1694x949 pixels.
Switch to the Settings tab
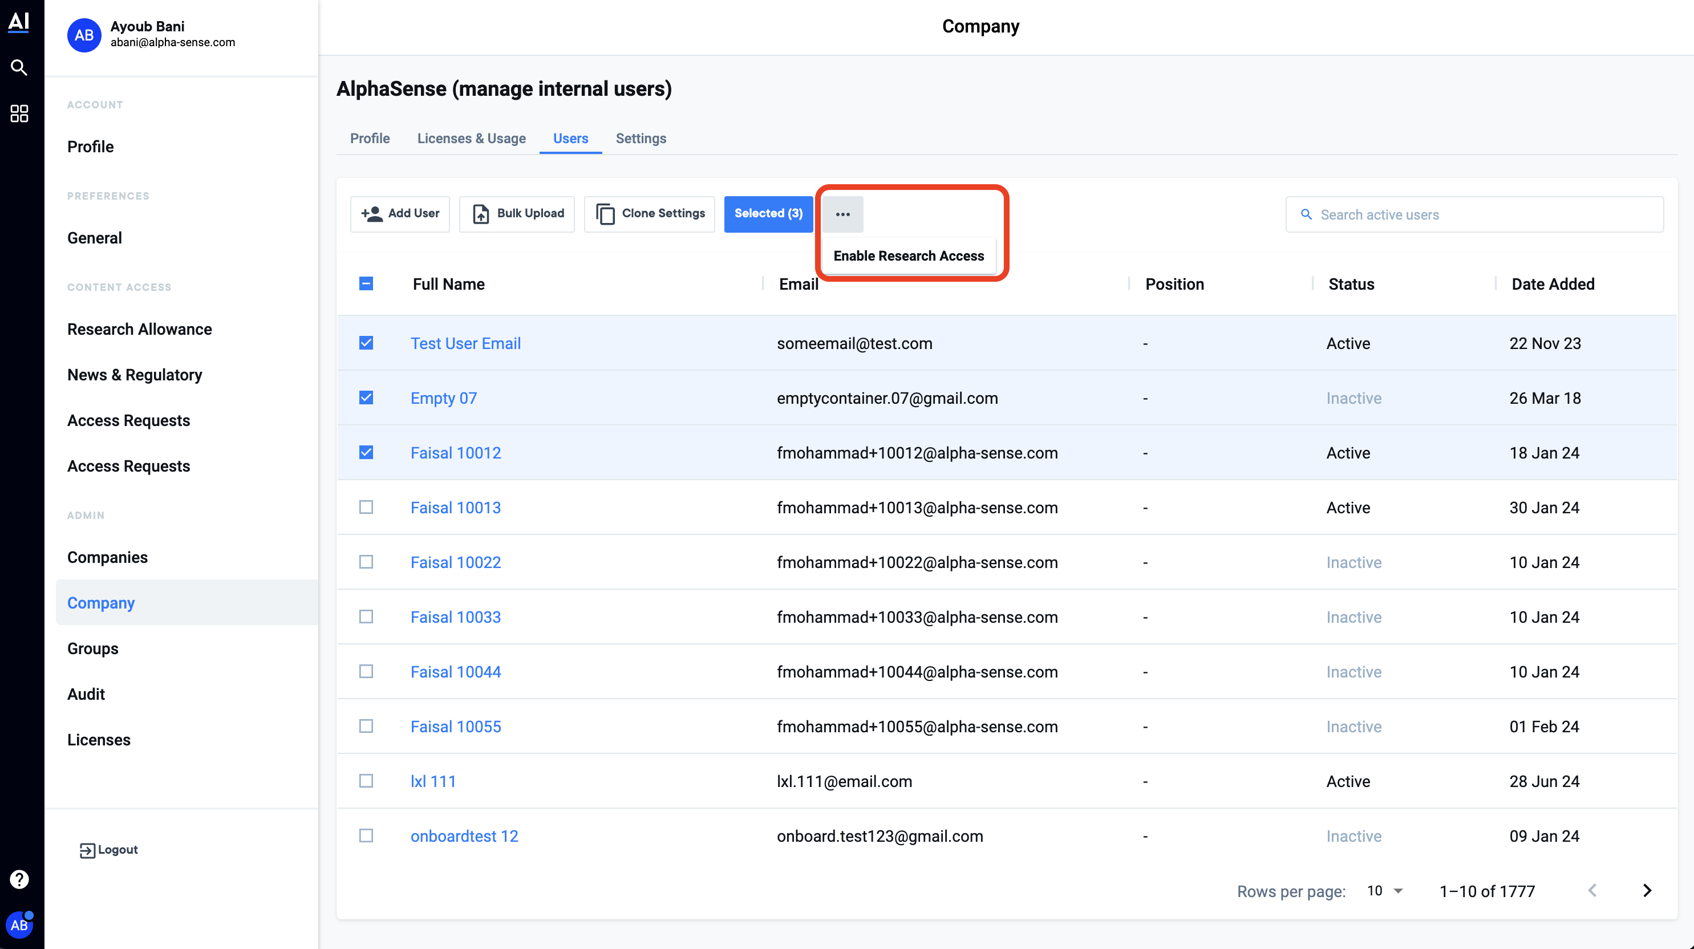641,138
